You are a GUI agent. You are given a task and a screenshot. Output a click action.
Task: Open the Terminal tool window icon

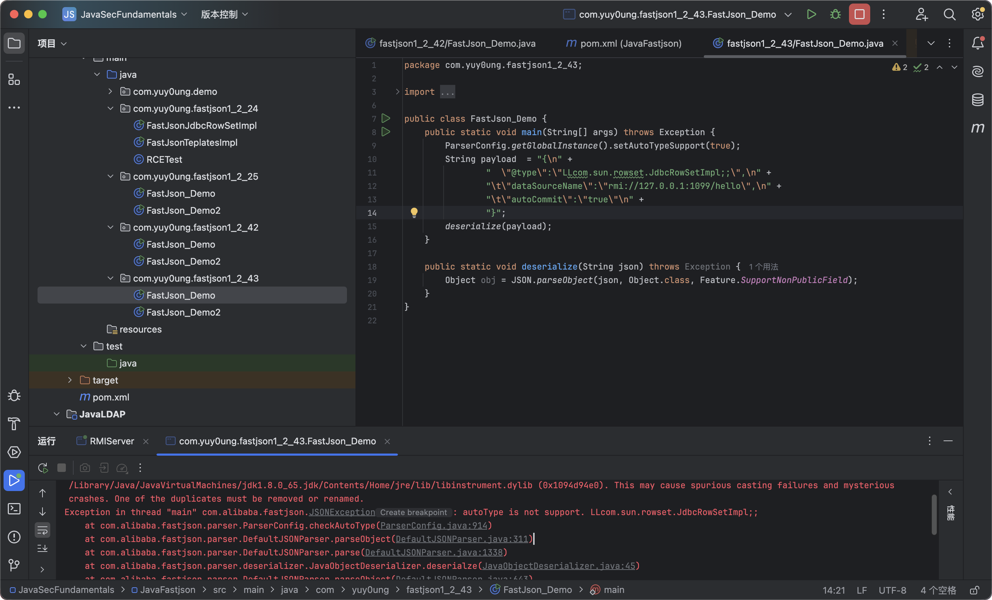click(x=14, y=509)
